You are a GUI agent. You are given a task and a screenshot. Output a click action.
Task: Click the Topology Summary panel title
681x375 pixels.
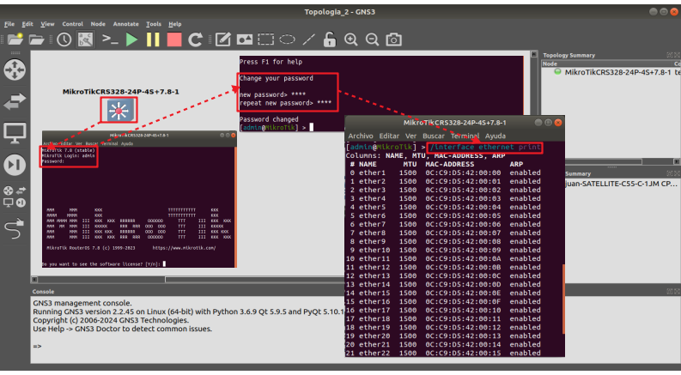569,55
